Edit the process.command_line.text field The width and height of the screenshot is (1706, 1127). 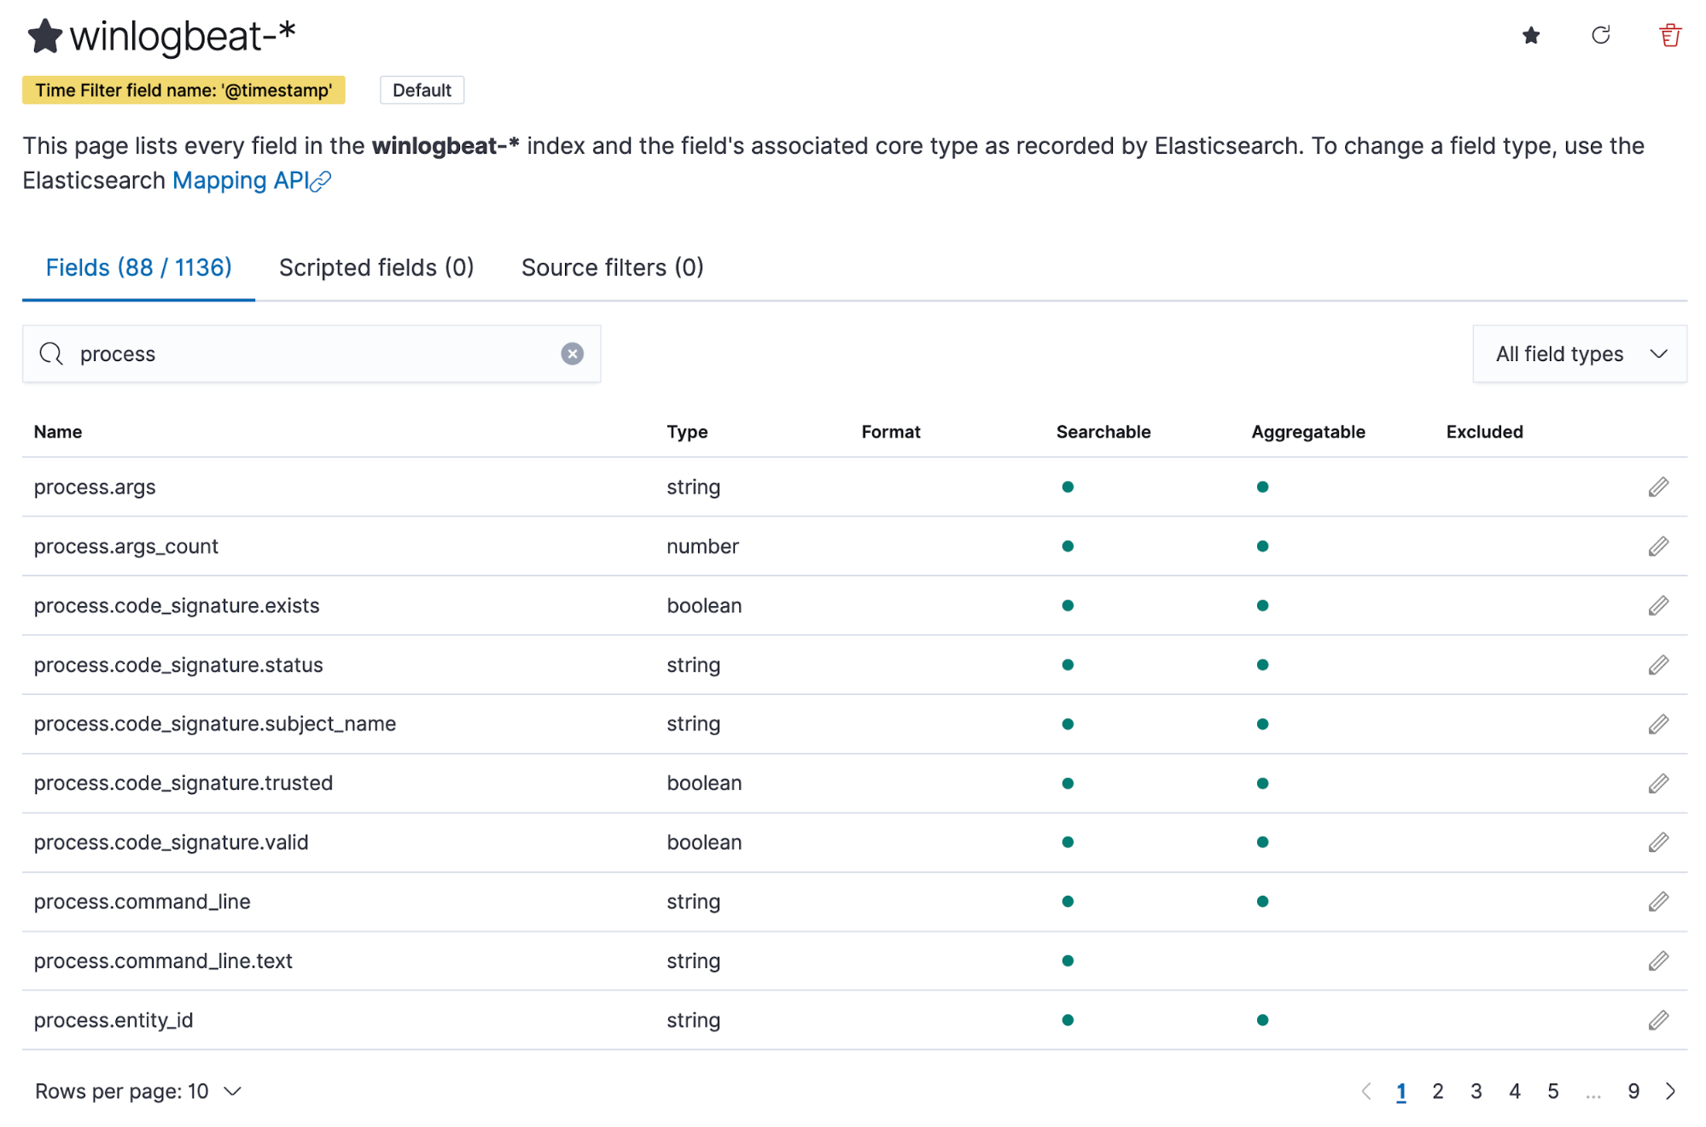[1658, 961]
